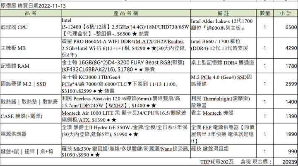
Task: Select the Intel i5-12400 product cell
Action: (126, 27)
